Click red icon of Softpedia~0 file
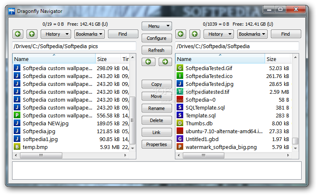 (180, 100)
